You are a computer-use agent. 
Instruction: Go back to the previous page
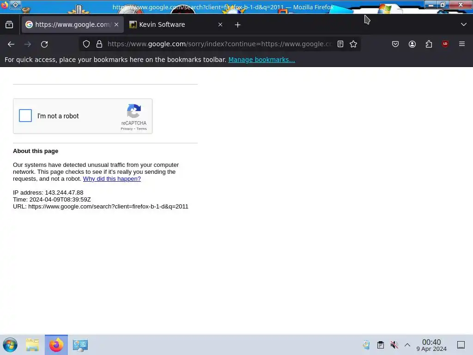pyautogui.click(x=11, y=44)
